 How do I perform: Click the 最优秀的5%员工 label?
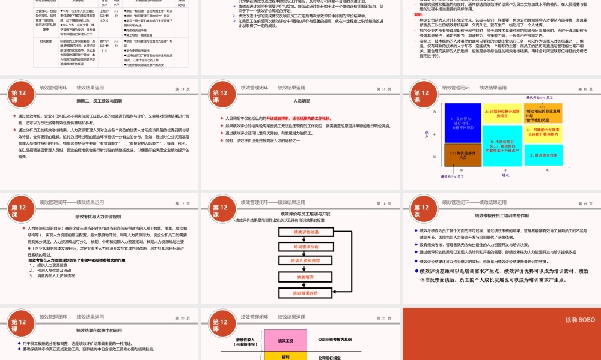[x=539, y=97]
